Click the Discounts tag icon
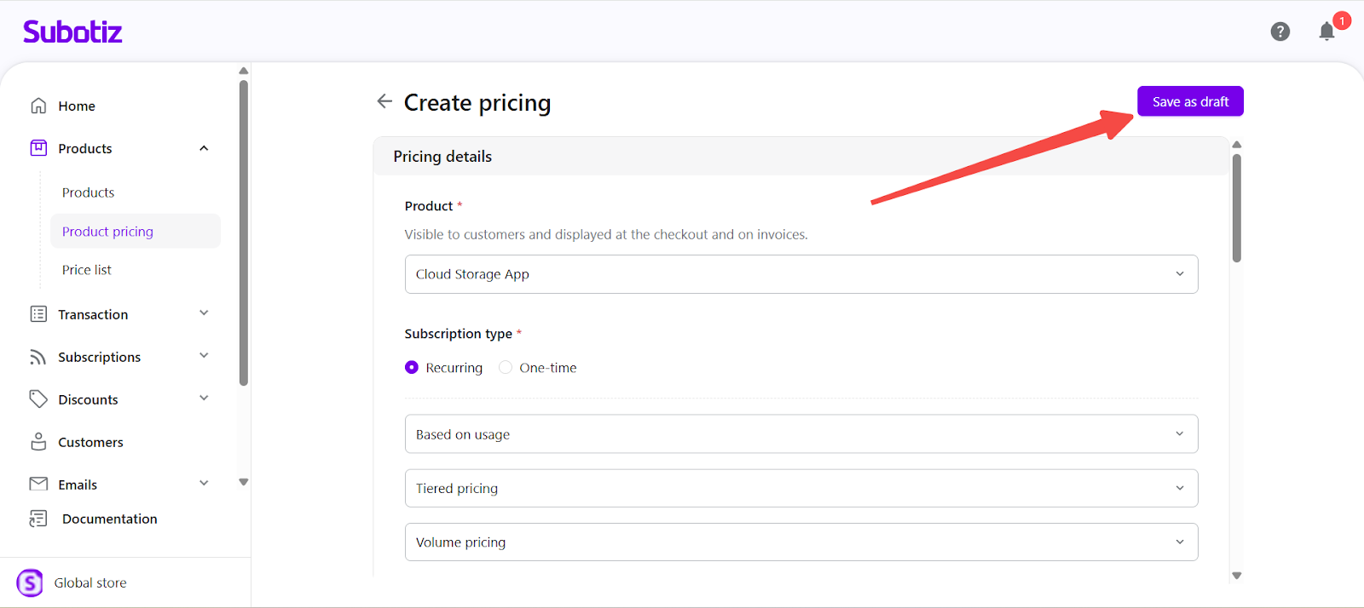1364x608 pixels. (38, 399)
